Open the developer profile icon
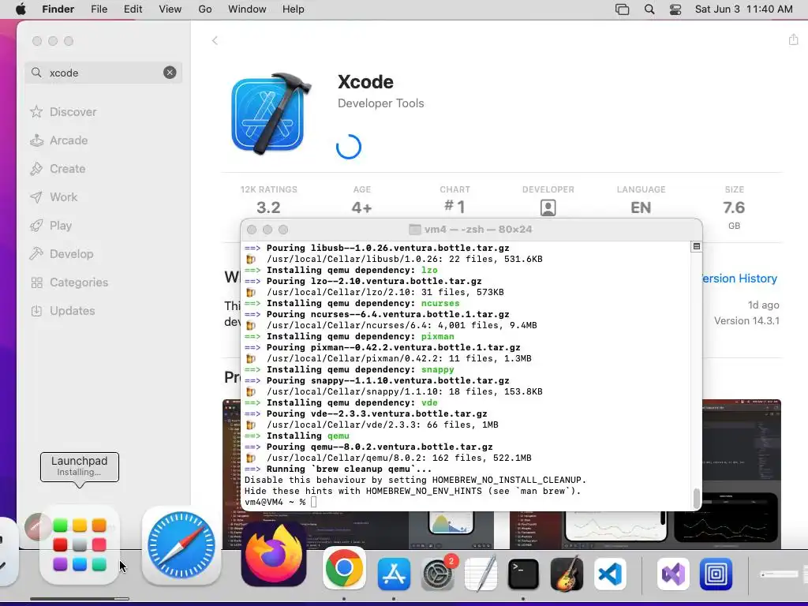This screenshot has width=808, height=606. point(548,208)
